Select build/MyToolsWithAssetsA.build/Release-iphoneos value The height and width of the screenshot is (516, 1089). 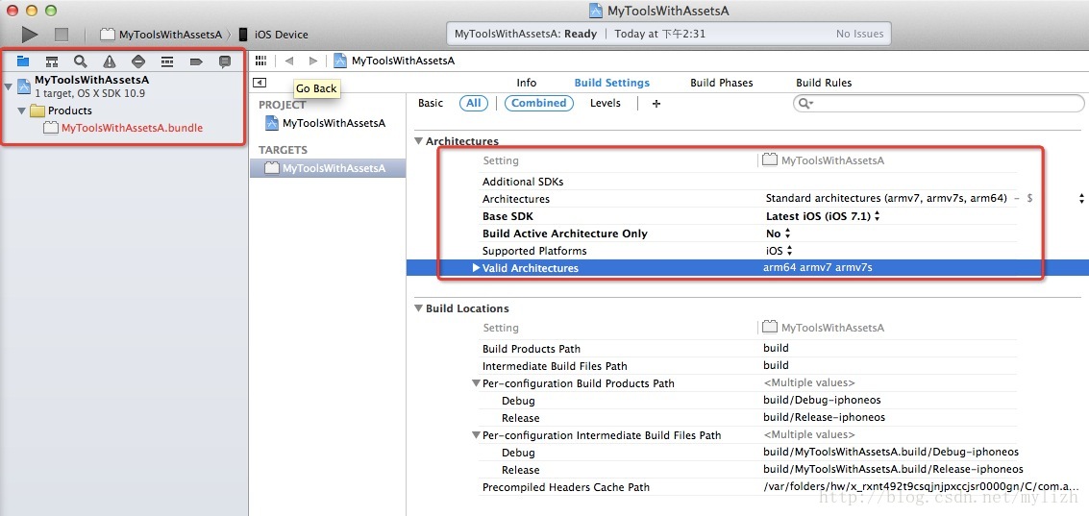[893, 470]
